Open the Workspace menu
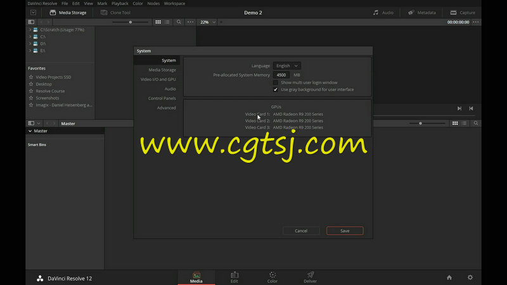This screenshot has height=285, width=507. (174, 3)
